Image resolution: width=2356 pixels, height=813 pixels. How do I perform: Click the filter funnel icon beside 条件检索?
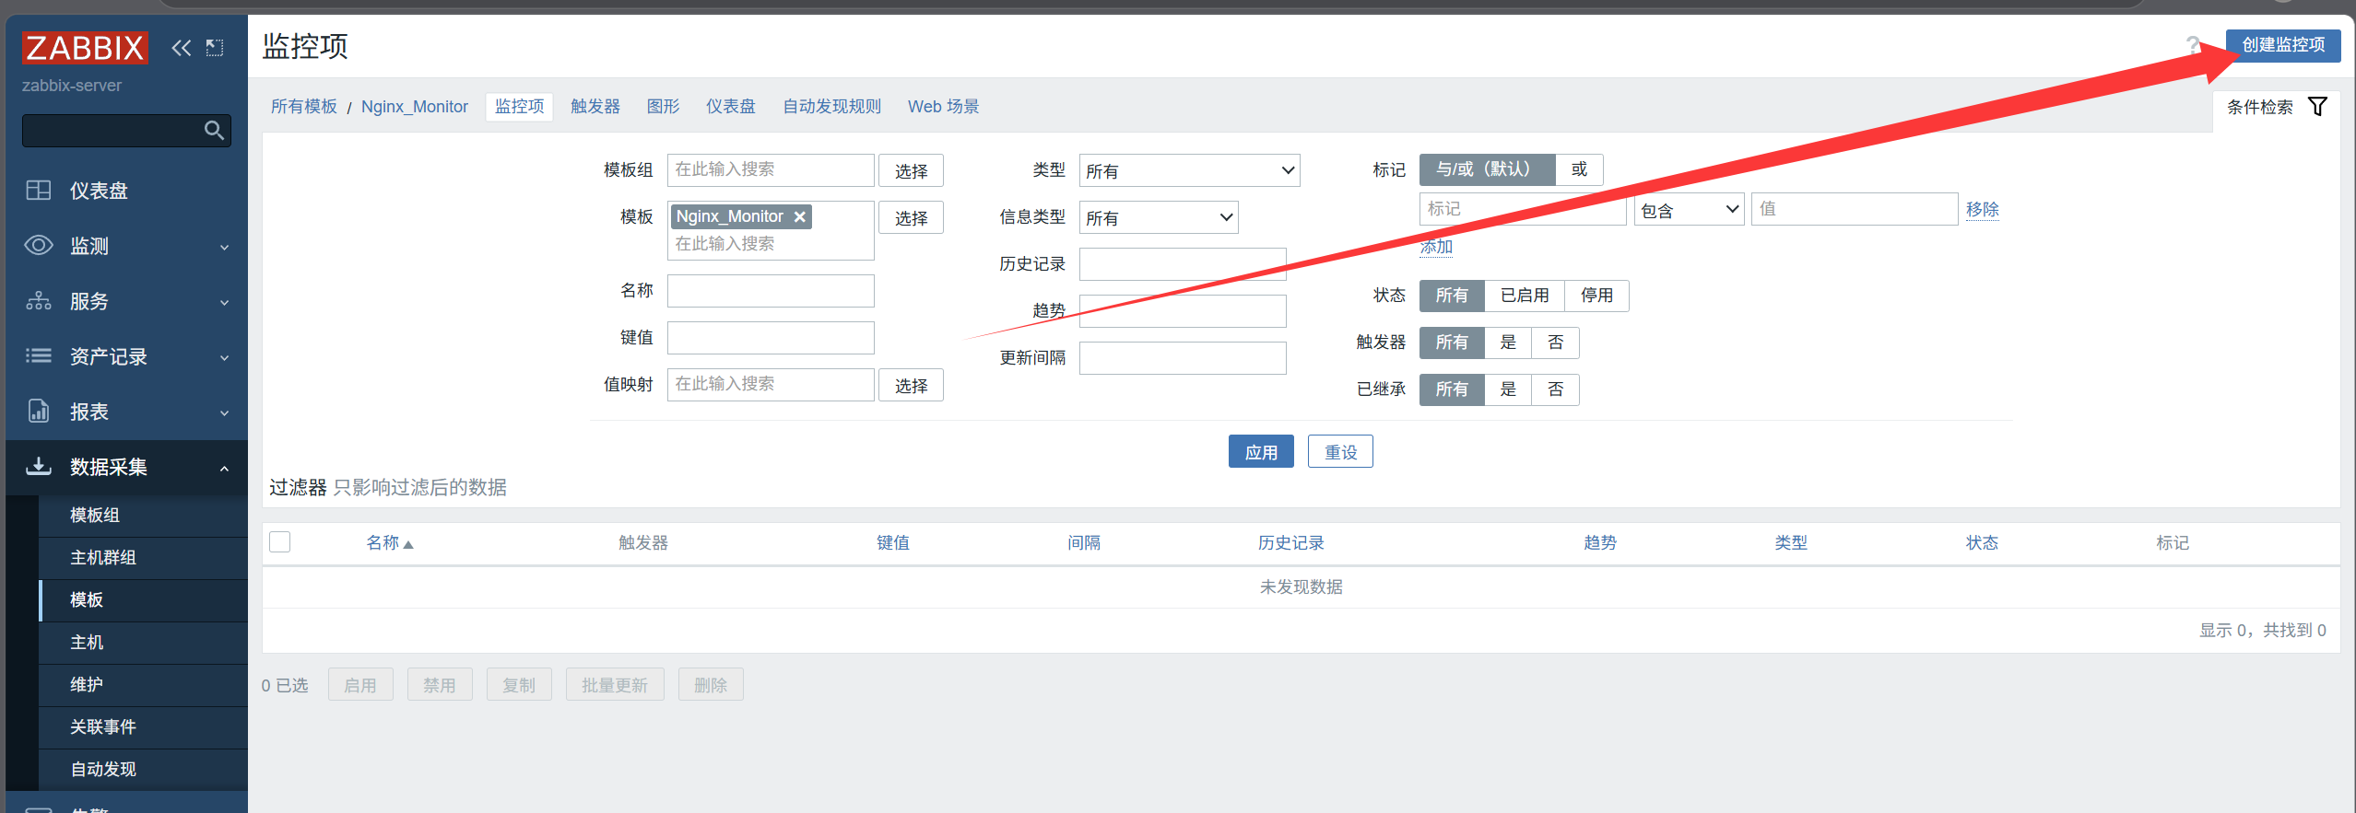2317,107
